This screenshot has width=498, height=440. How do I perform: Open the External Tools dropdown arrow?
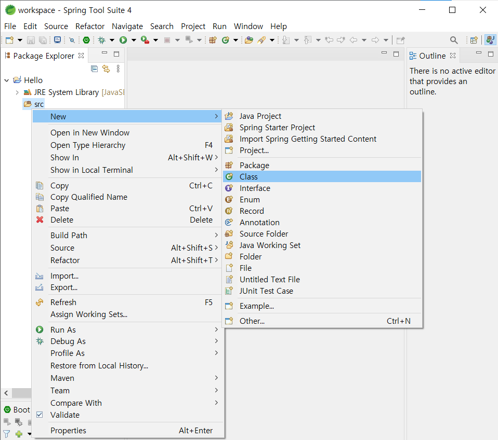pyautogui.click(x=155, y=40)
